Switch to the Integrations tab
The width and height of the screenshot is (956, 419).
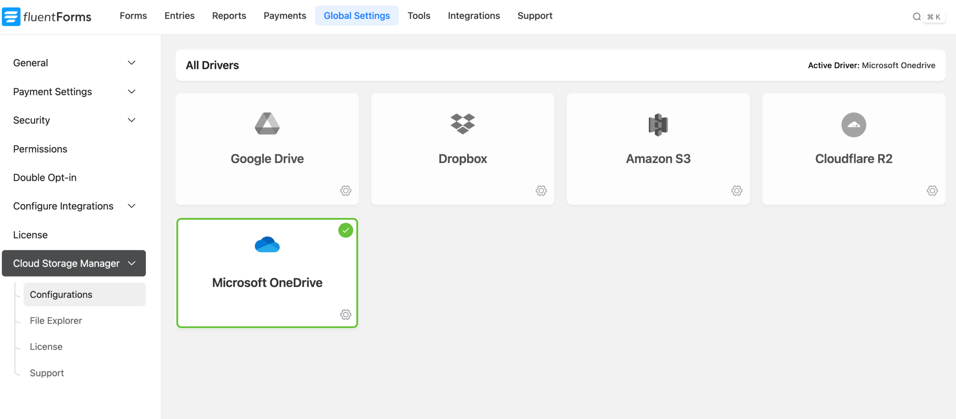point(474,16)
